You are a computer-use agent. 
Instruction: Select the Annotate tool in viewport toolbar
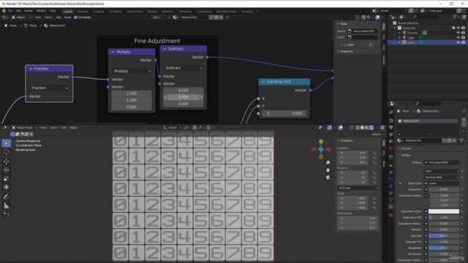click(7, 197)
